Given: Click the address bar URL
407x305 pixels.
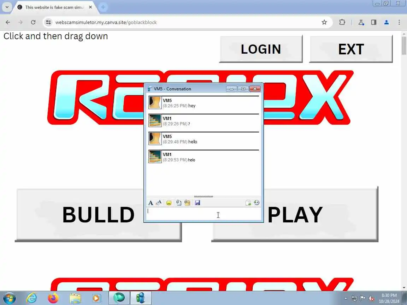Looking at the screenshot, I should point(106,22).
